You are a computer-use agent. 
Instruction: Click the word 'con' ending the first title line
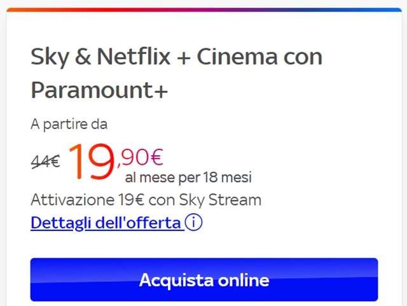pyautogui.click(x=303, y=58)
